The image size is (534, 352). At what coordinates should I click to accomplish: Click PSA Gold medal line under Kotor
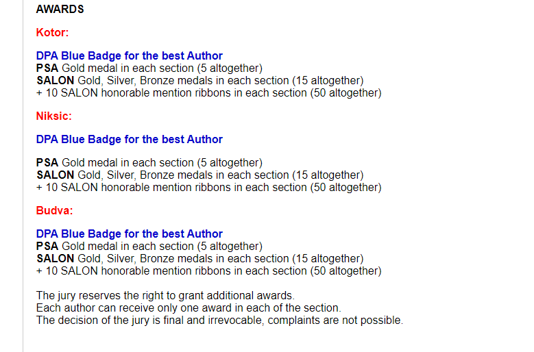pos(149,68)
